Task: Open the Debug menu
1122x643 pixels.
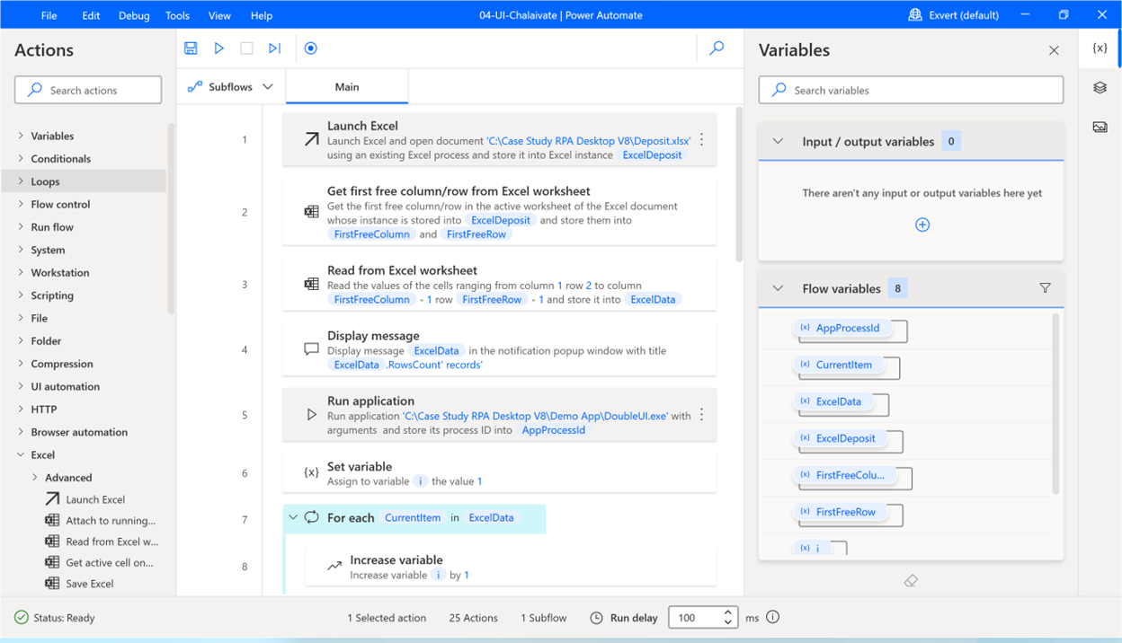Action: (133, 14)
